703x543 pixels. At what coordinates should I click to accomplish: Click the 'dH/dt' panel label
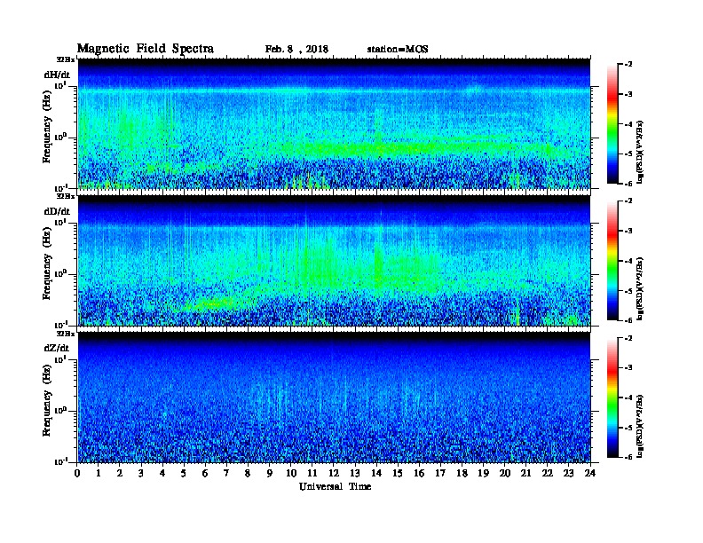pyautogui.click(x=57, y=75)
